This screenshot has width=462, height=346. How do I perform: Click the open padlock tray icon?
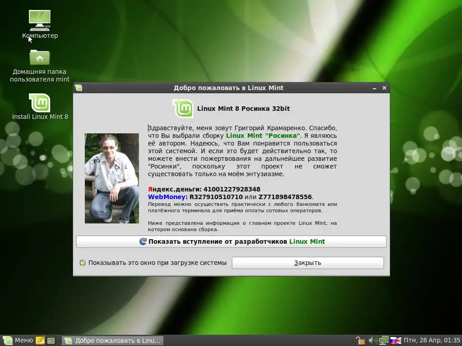(x=360, y=341)
